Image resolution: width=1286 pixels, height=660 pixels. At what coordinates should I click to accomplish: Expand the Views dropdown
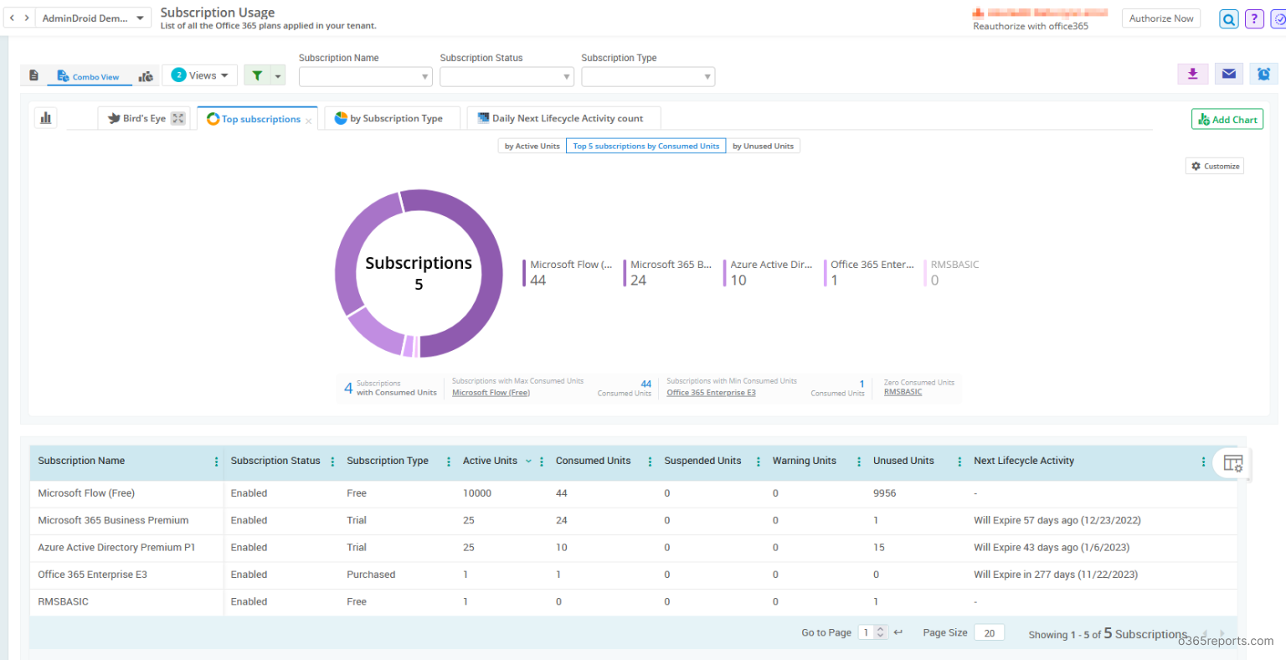[200, 75]
